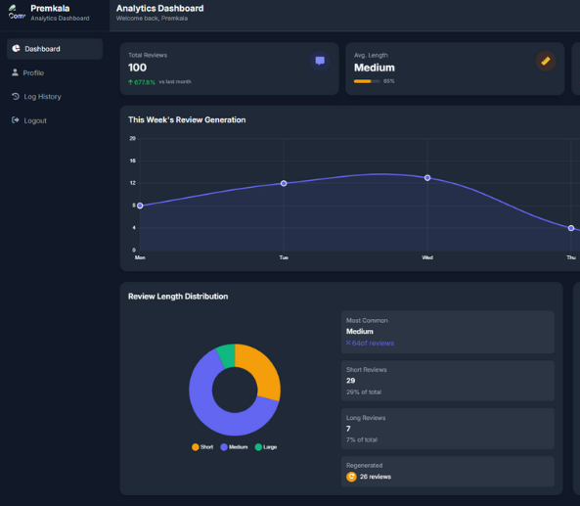Click the Log History clock icon
This screenshot has width=580, height=506.
16,96
